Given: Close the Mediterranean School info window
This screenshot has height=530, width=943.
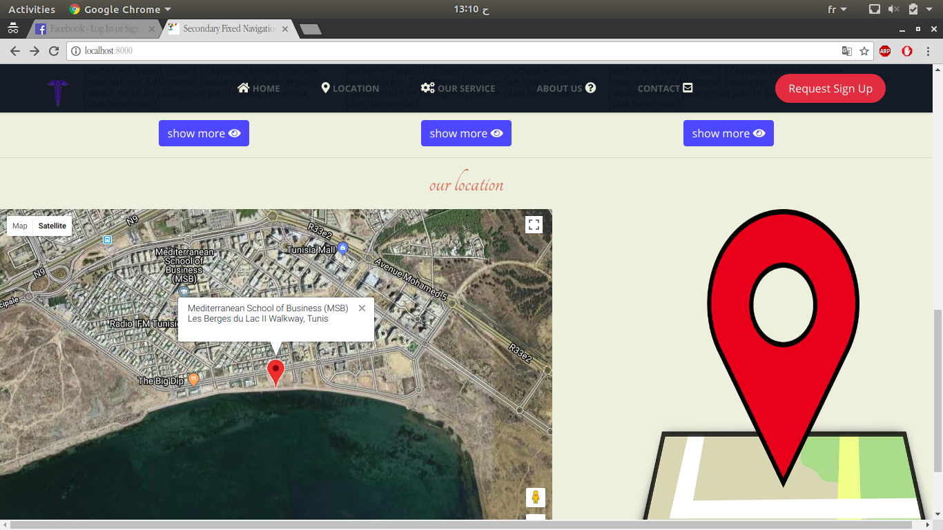Looking at the screenshot, I should click(x=362, y=308).
